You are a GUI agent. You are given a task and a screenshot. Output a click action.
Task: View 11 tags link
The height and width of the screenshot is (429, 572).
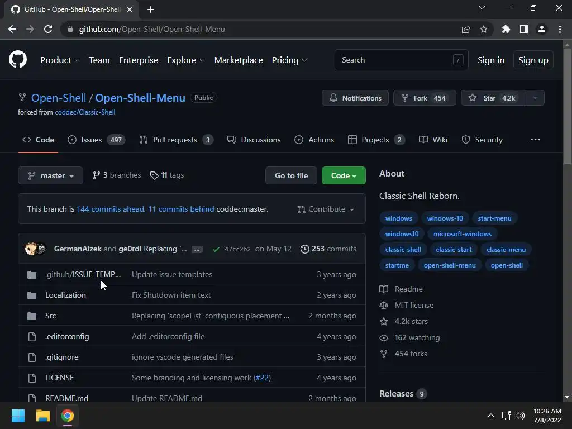coord(166,175)
